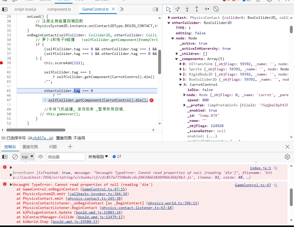Click the 27 messages counter
The width and height of the screenshot is (294, 227).
(117, 156)
